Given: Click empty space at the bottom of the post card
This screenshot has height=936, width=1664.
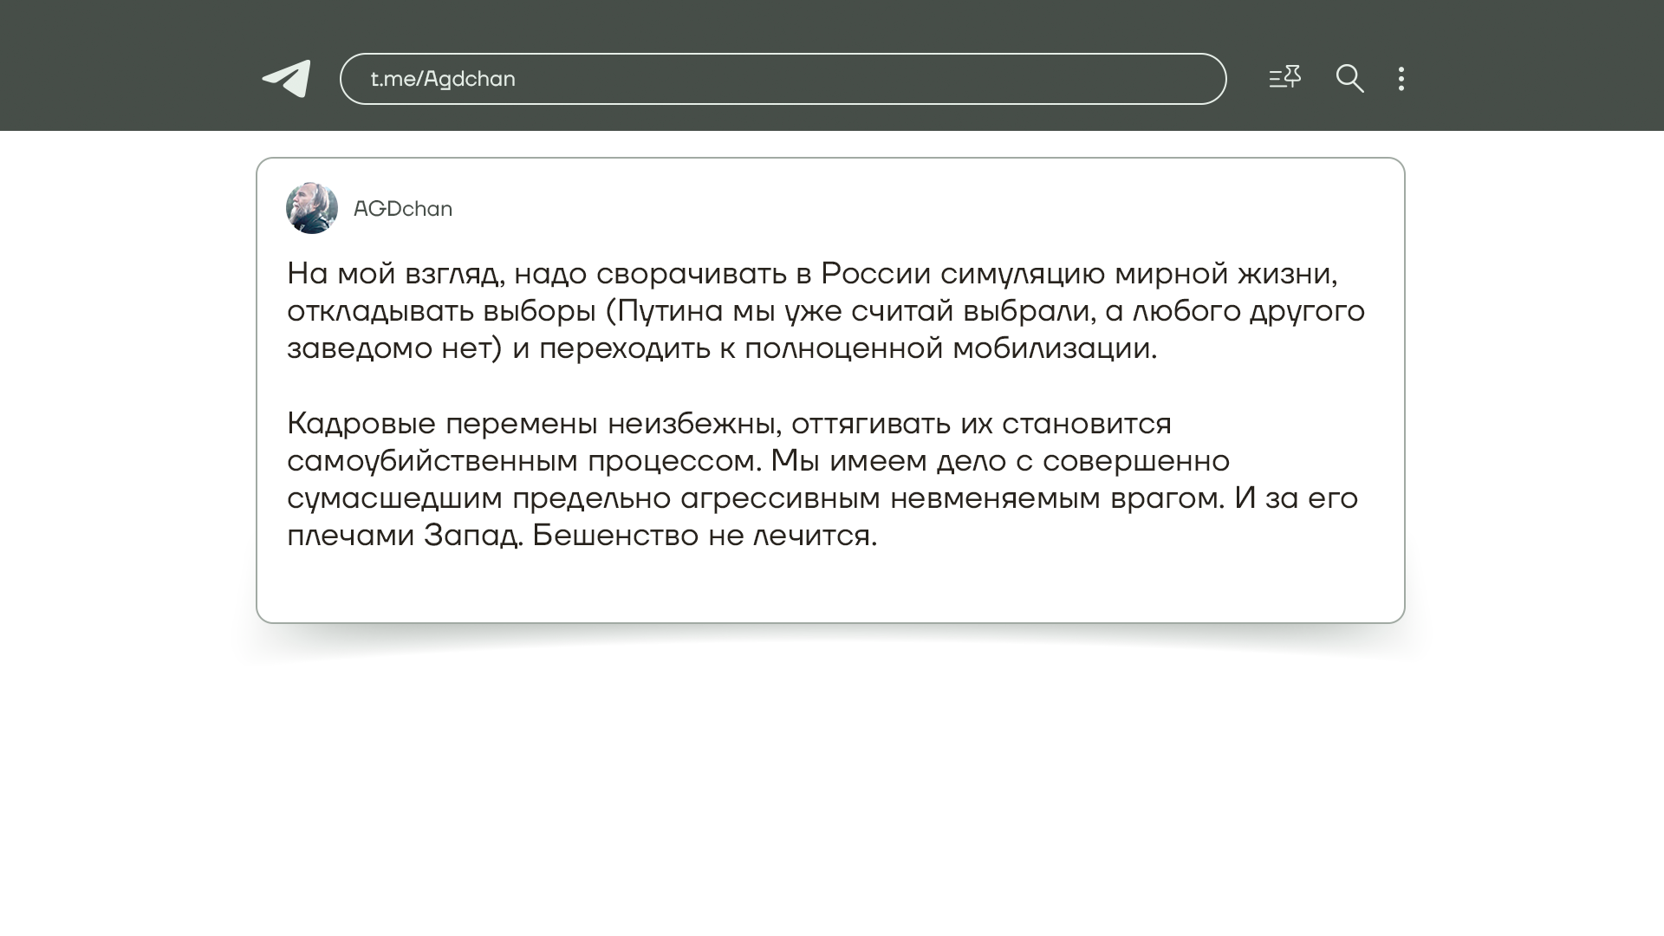Looking at the screenshot, I should click(x=829, y=588).
